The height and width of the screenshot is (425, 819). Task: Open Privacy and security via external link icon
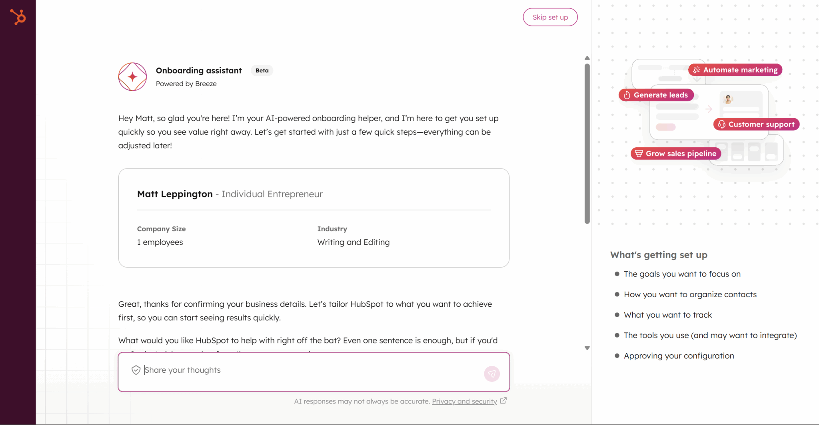pyautogui.click(x=503, y=401)
